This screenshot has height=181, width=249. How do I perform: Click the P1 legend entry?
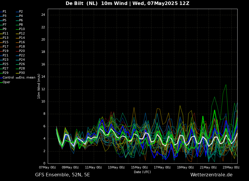point(3,12)
